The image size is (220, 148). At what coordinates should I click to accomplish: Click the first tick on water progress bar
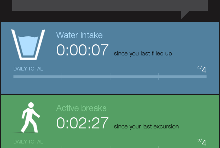click(x=62, y=77)
